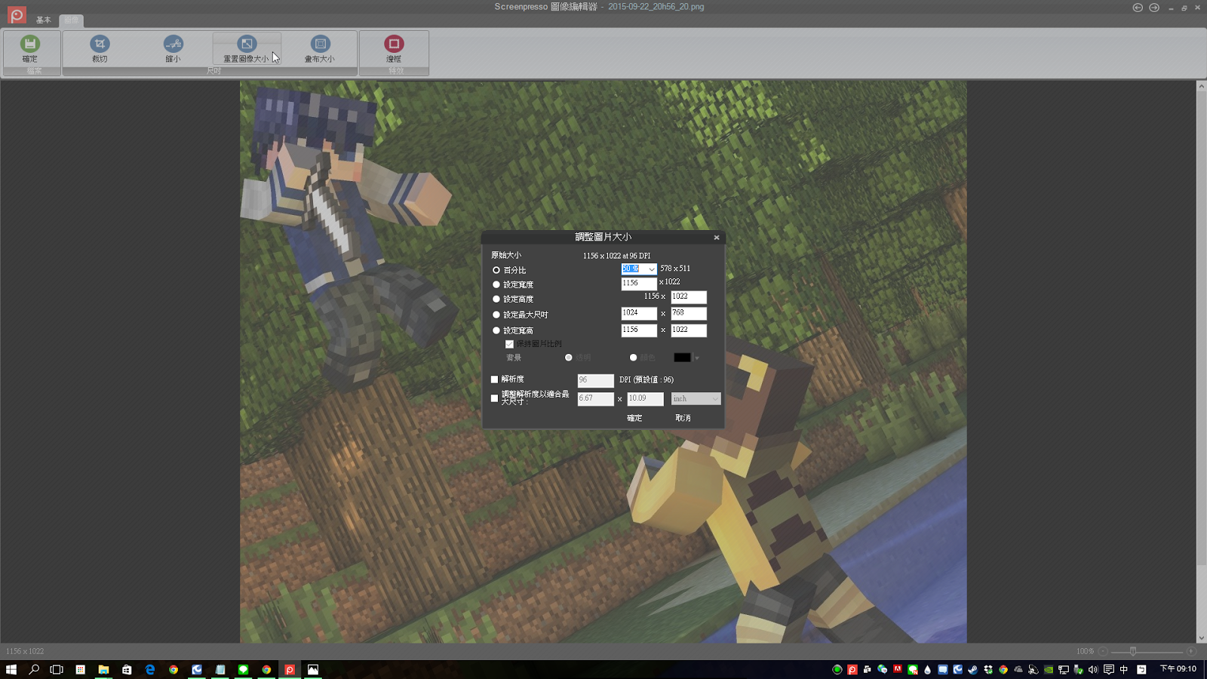The image size is (1207, 679).
Task: Click the NVIDIA tray icon
Action: tap(1049, 669)
